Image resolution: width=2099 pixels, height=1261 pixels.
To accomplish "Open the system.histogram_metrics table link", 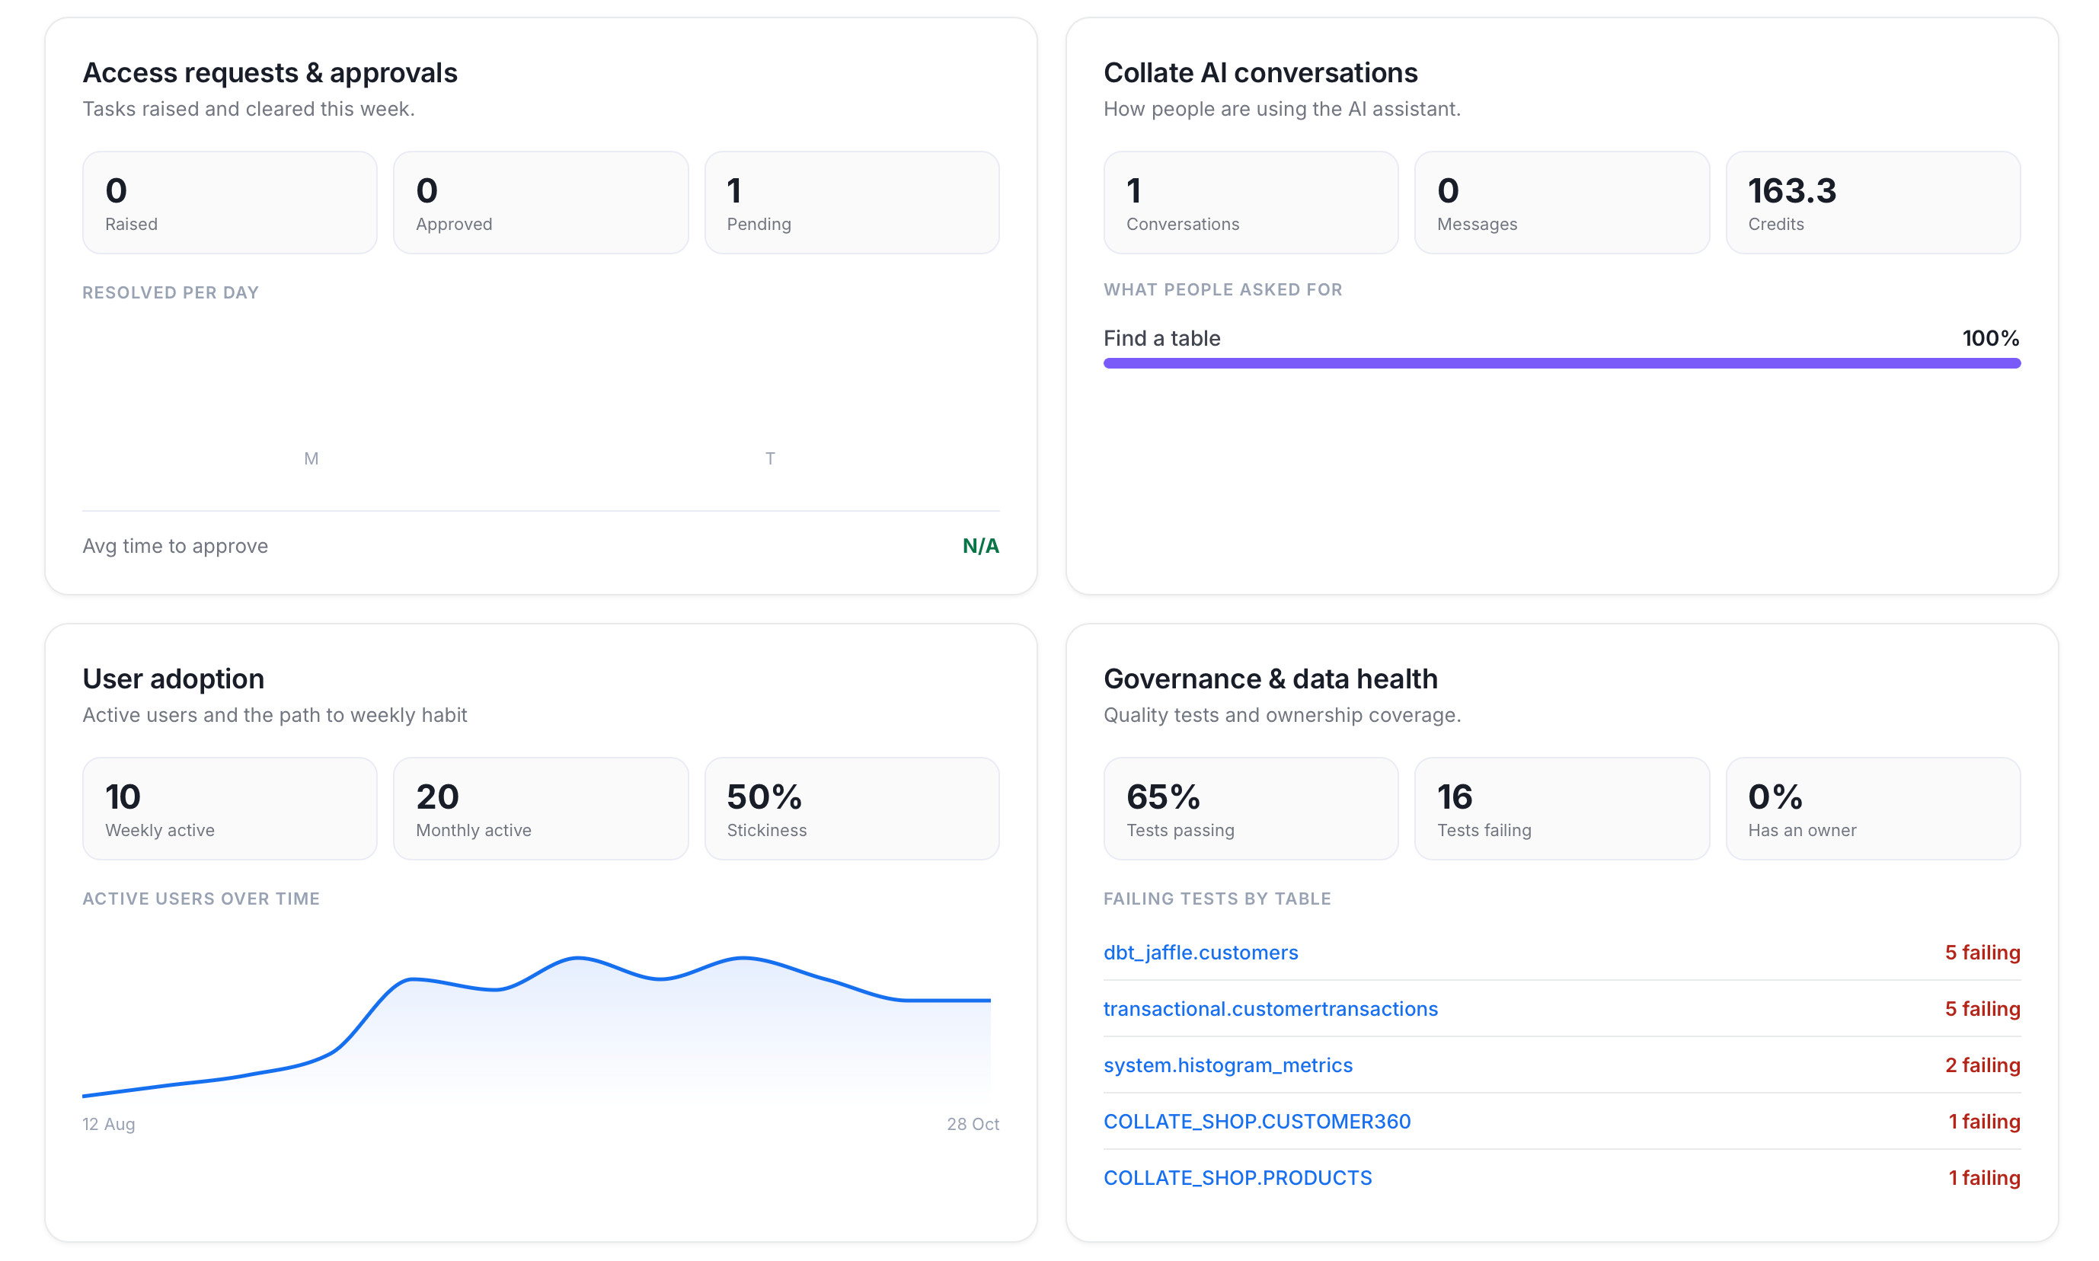I will coord(1228,1065).
